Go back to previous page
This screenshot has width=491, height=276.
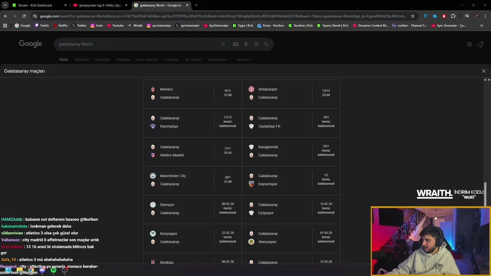(5, 16)
